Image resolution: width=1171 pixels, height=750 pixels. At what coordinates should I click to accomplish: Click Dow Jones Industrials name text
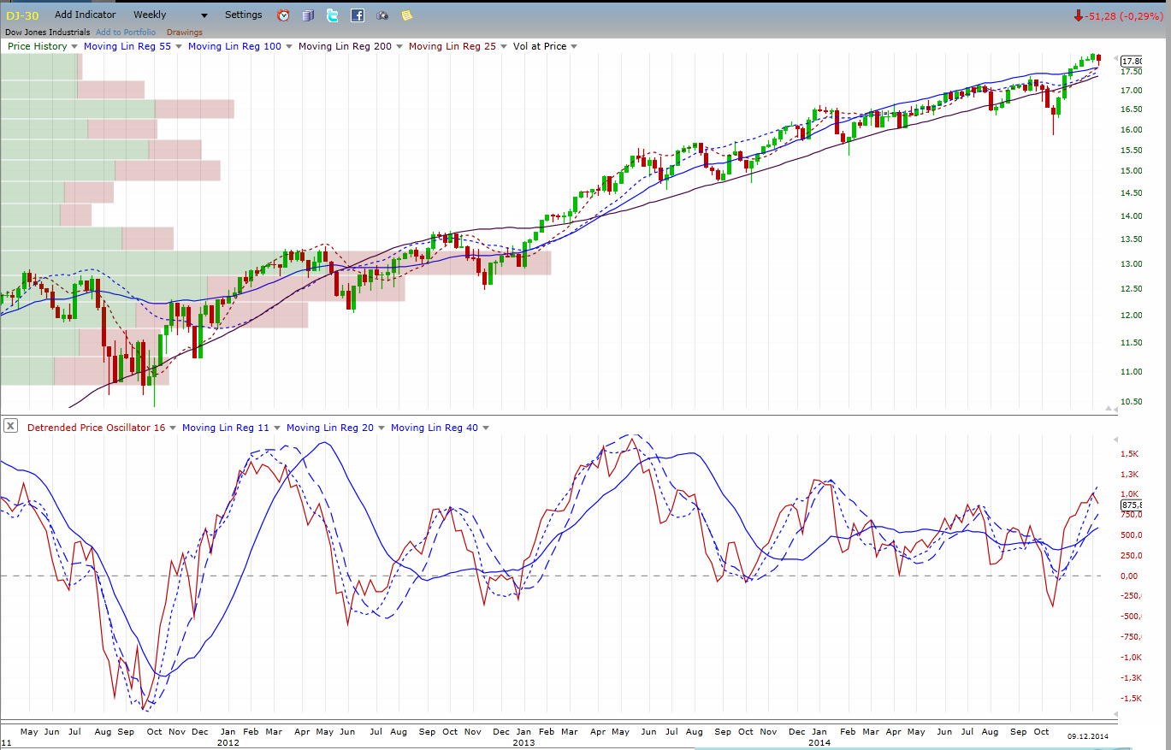pyautogui.click(x=47, y=32)
